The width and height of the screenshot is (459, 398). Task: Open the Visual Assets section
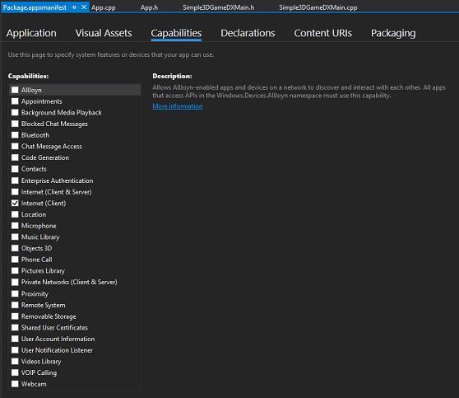tap(104, 33)
